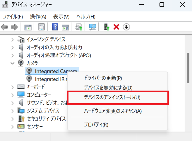Maximize the Device Manager window

point(162,5)
